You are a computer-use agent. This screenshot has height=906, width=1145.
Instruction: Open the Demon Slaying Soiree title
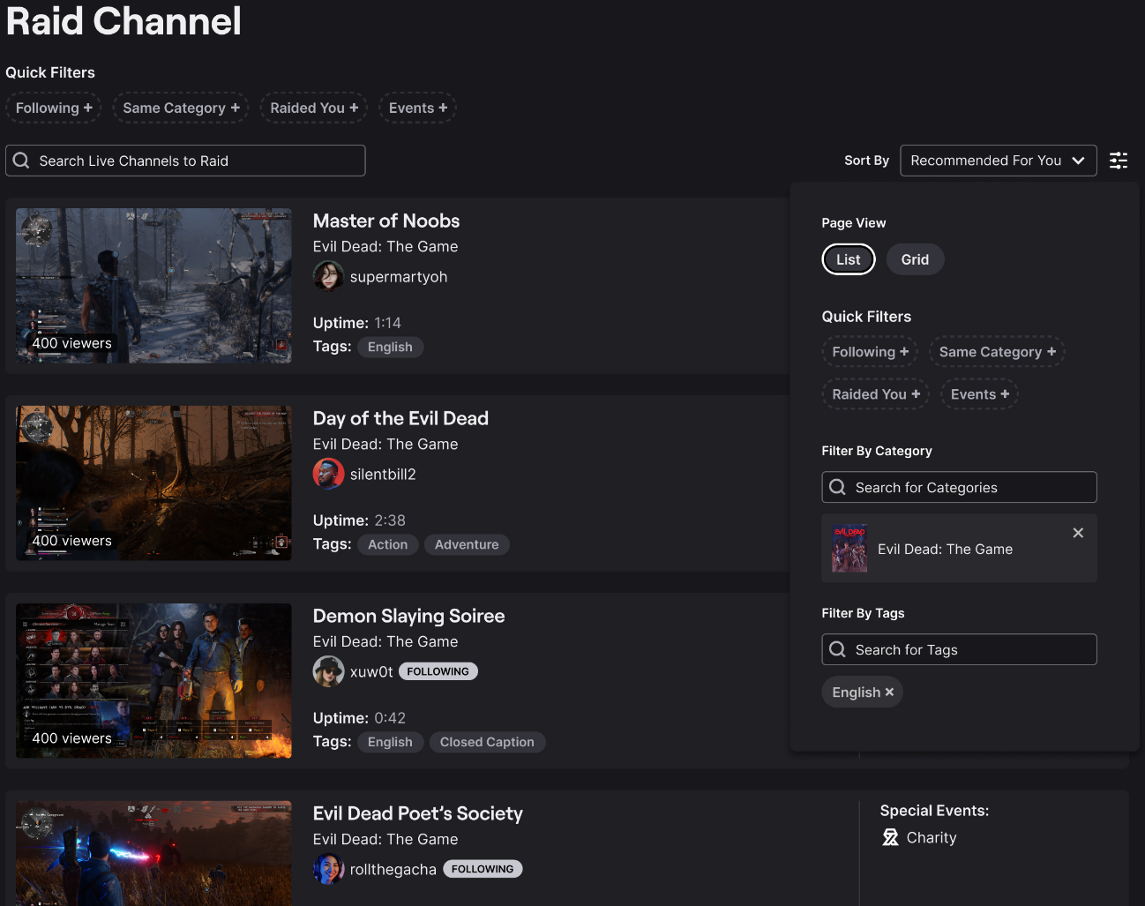(x=408, y=616)
